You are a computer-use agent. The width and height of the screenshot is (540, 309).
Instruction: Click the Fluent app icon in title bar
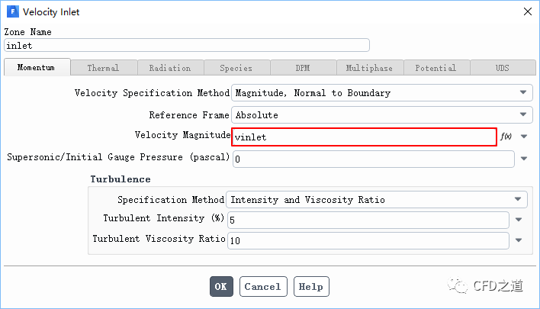(x=13, y=12)
